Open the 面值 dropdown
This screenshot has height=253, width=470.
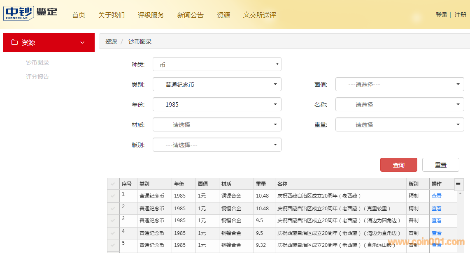[x=400, y=85]
